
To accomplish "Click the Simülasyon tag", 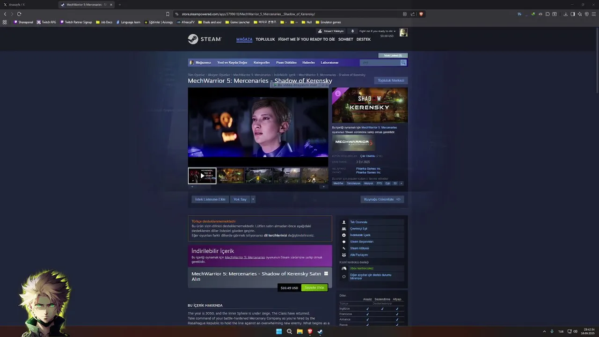I will tap(353, 183).
